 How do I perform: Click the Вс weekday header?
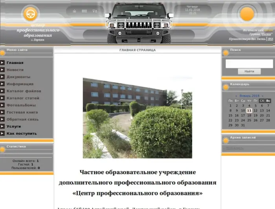(268, 101)
